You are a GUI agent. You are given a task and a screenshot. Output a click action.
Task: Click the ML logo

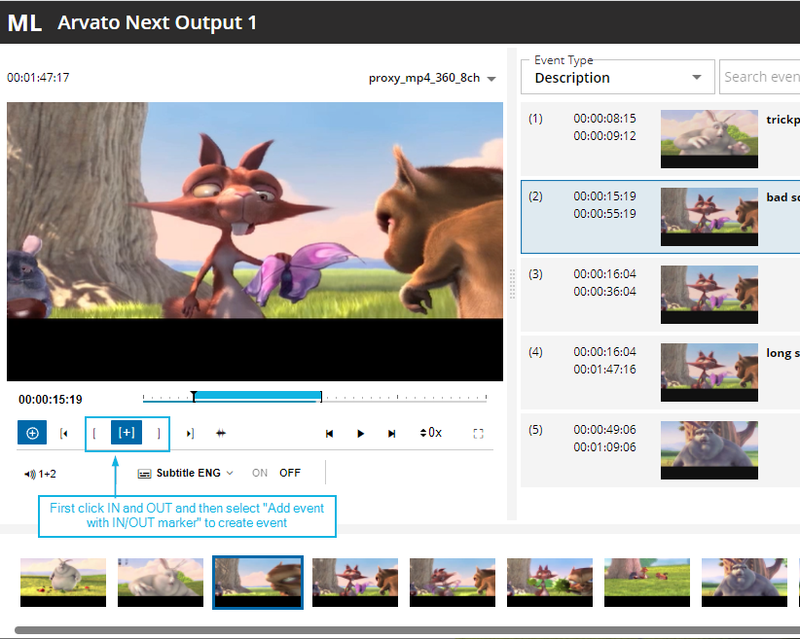point(24,22)
